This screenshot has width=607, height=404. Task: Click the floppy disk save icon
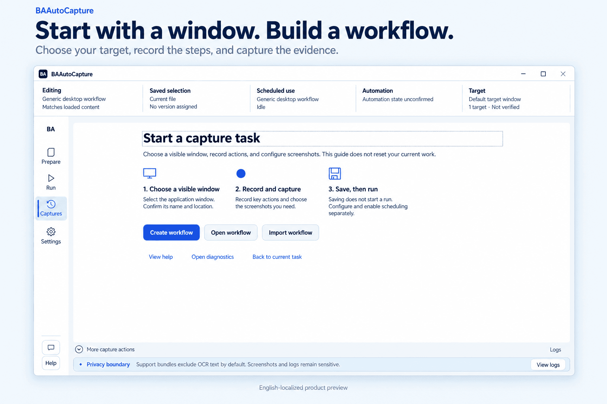pos(335,174)
